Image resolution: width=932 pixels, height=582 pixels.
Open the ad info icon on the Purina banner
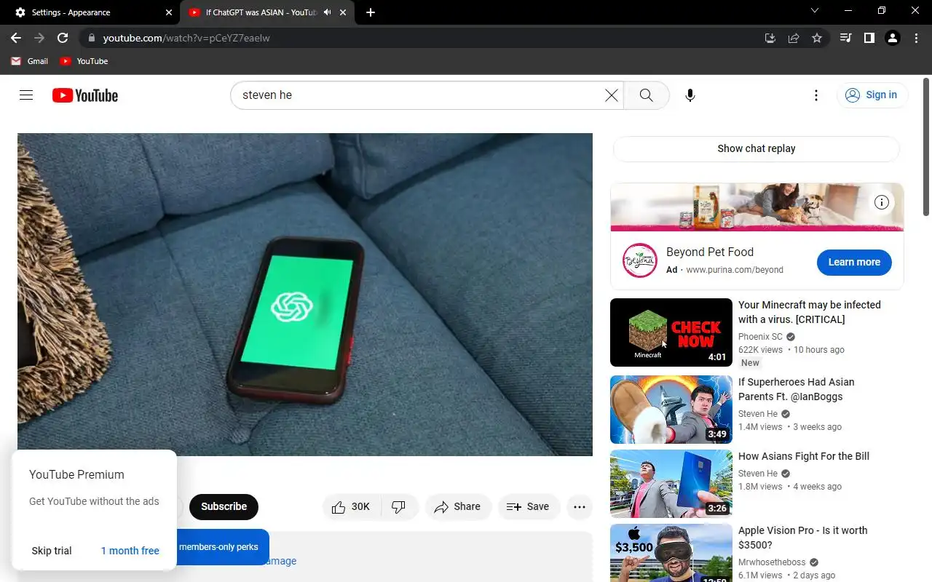(x=882, y=202)
